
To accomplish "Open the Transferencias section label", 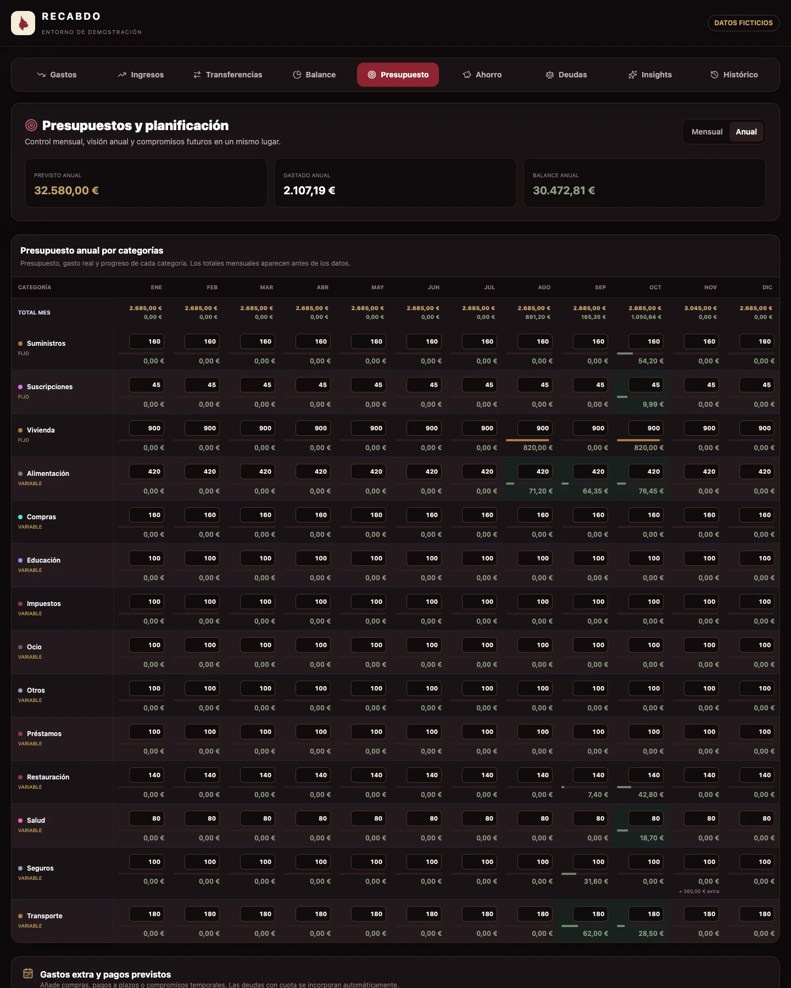I will click(x=234, y=75).
